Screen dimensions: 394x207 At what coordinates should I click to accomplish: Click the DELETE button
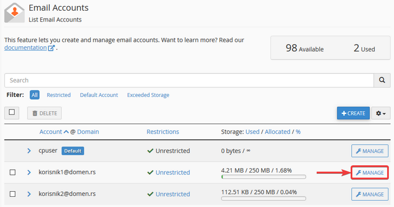tap(44, 113)
